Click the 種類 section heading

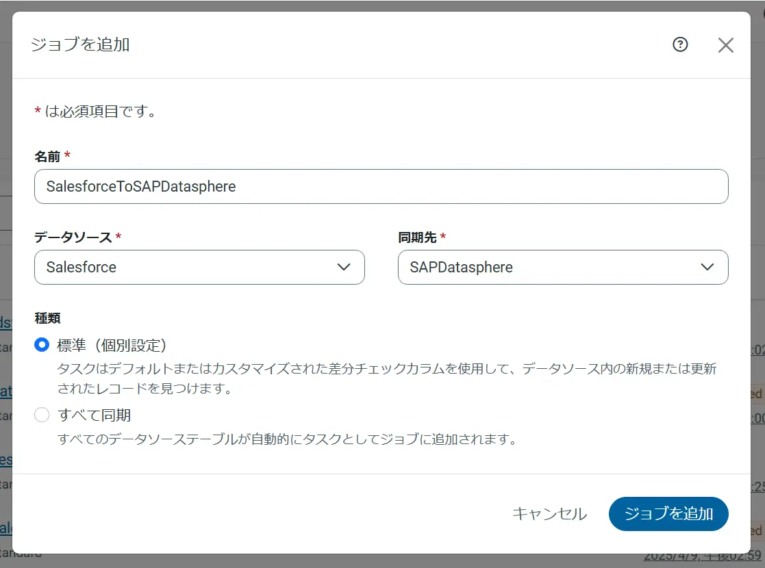pos(47,318)
